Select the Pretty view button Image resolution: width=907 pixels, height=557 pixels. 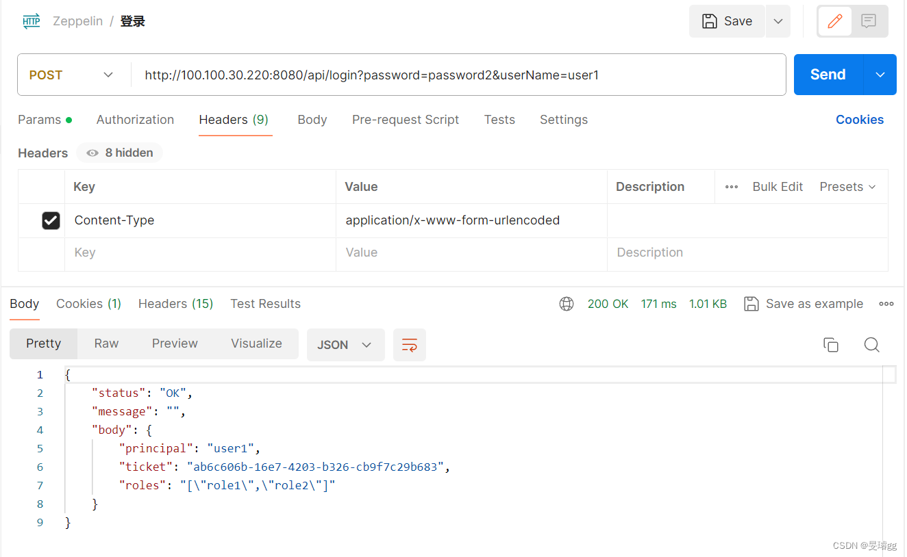tap(44, 344)
